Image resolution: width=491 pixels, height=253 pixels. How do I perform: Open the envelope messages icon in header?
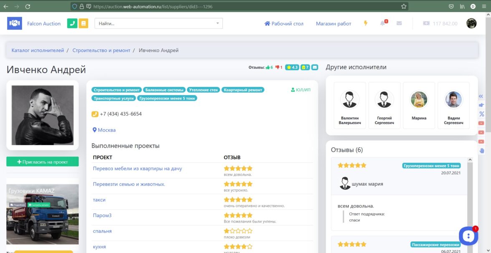click(x=399, y=23)
